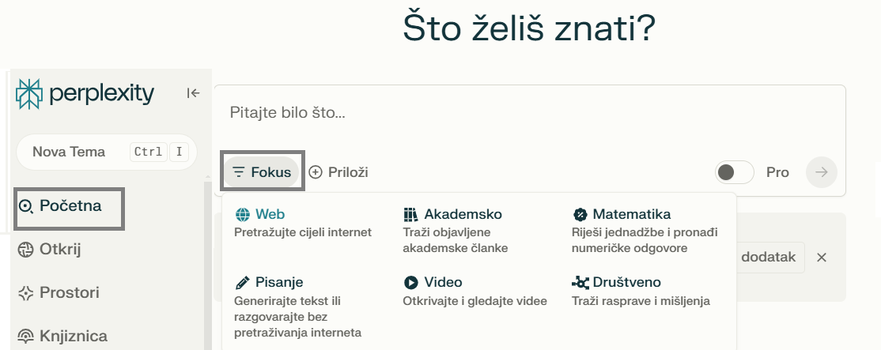Click the Matematika percent badge icon

coord(580,214)
